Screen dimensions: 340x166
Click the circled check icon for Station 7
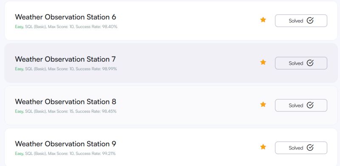[x=310, y=63]
